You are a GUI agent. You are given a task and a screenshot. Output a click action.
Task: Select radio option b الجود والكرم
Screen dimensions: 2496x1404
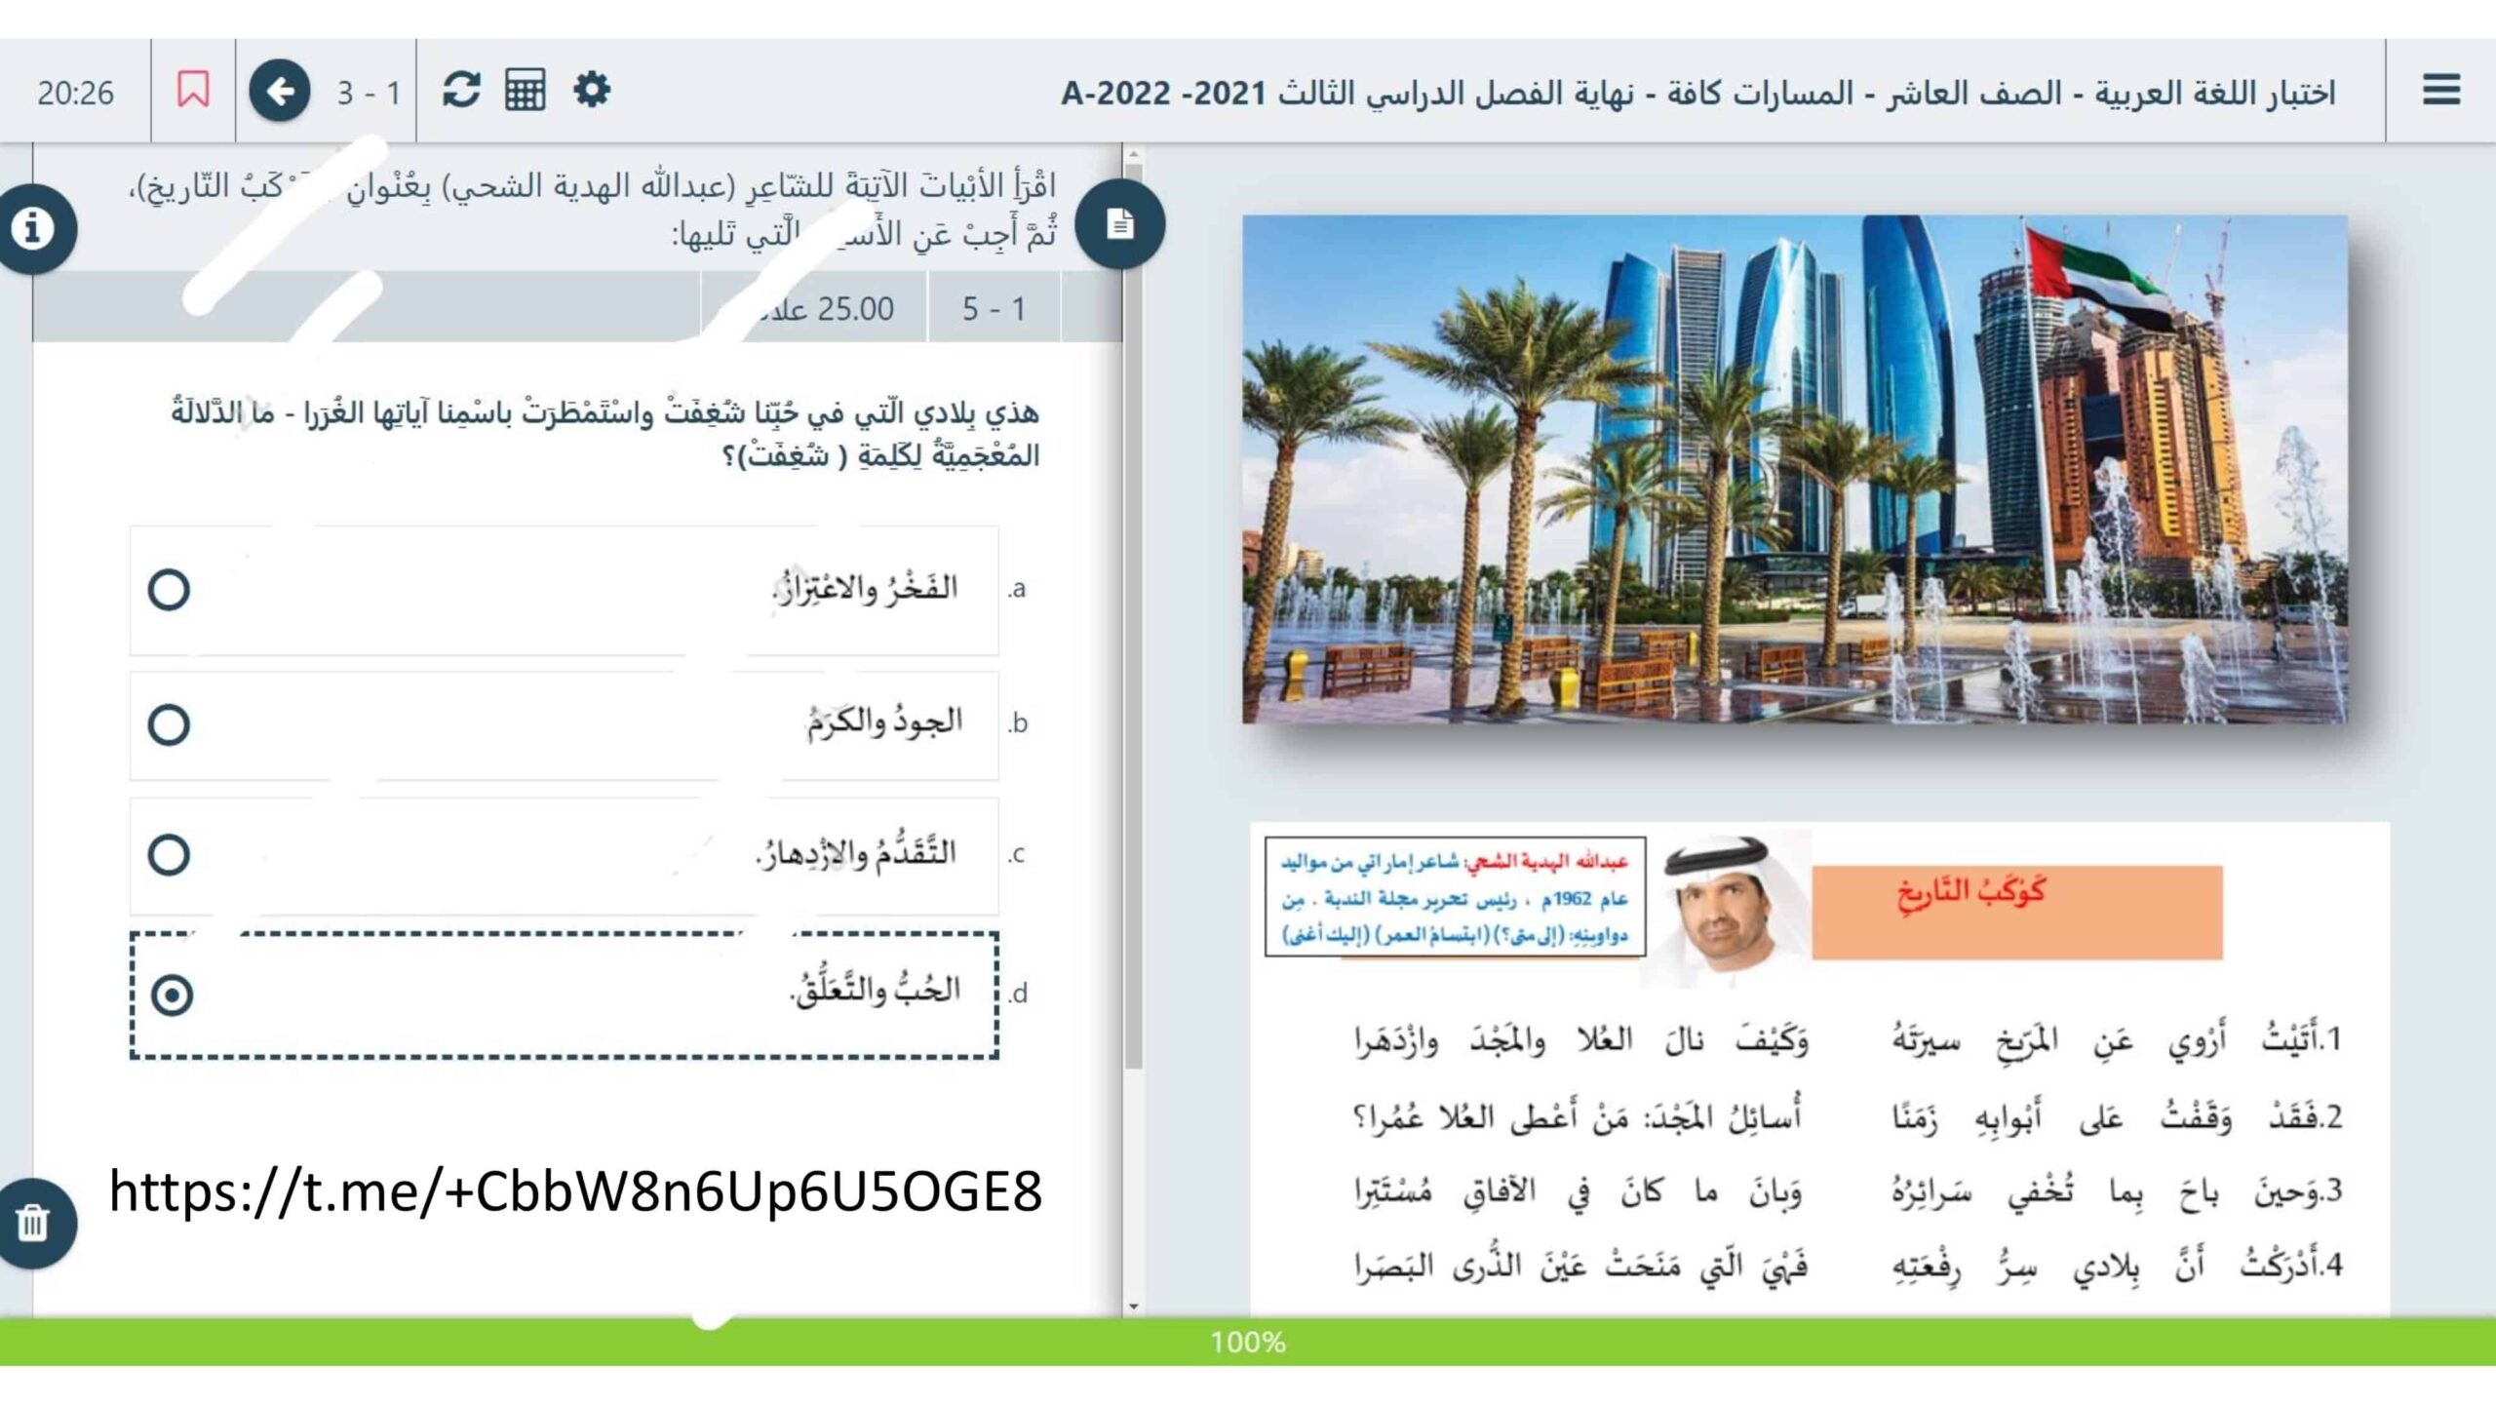169,724
